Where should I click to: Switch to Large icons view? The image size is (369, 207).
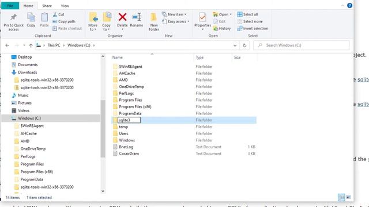348,197
